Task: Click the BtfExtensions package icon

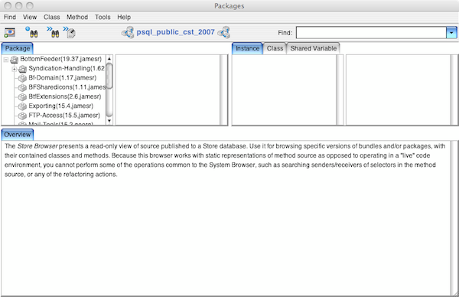Action: [22, 97]
